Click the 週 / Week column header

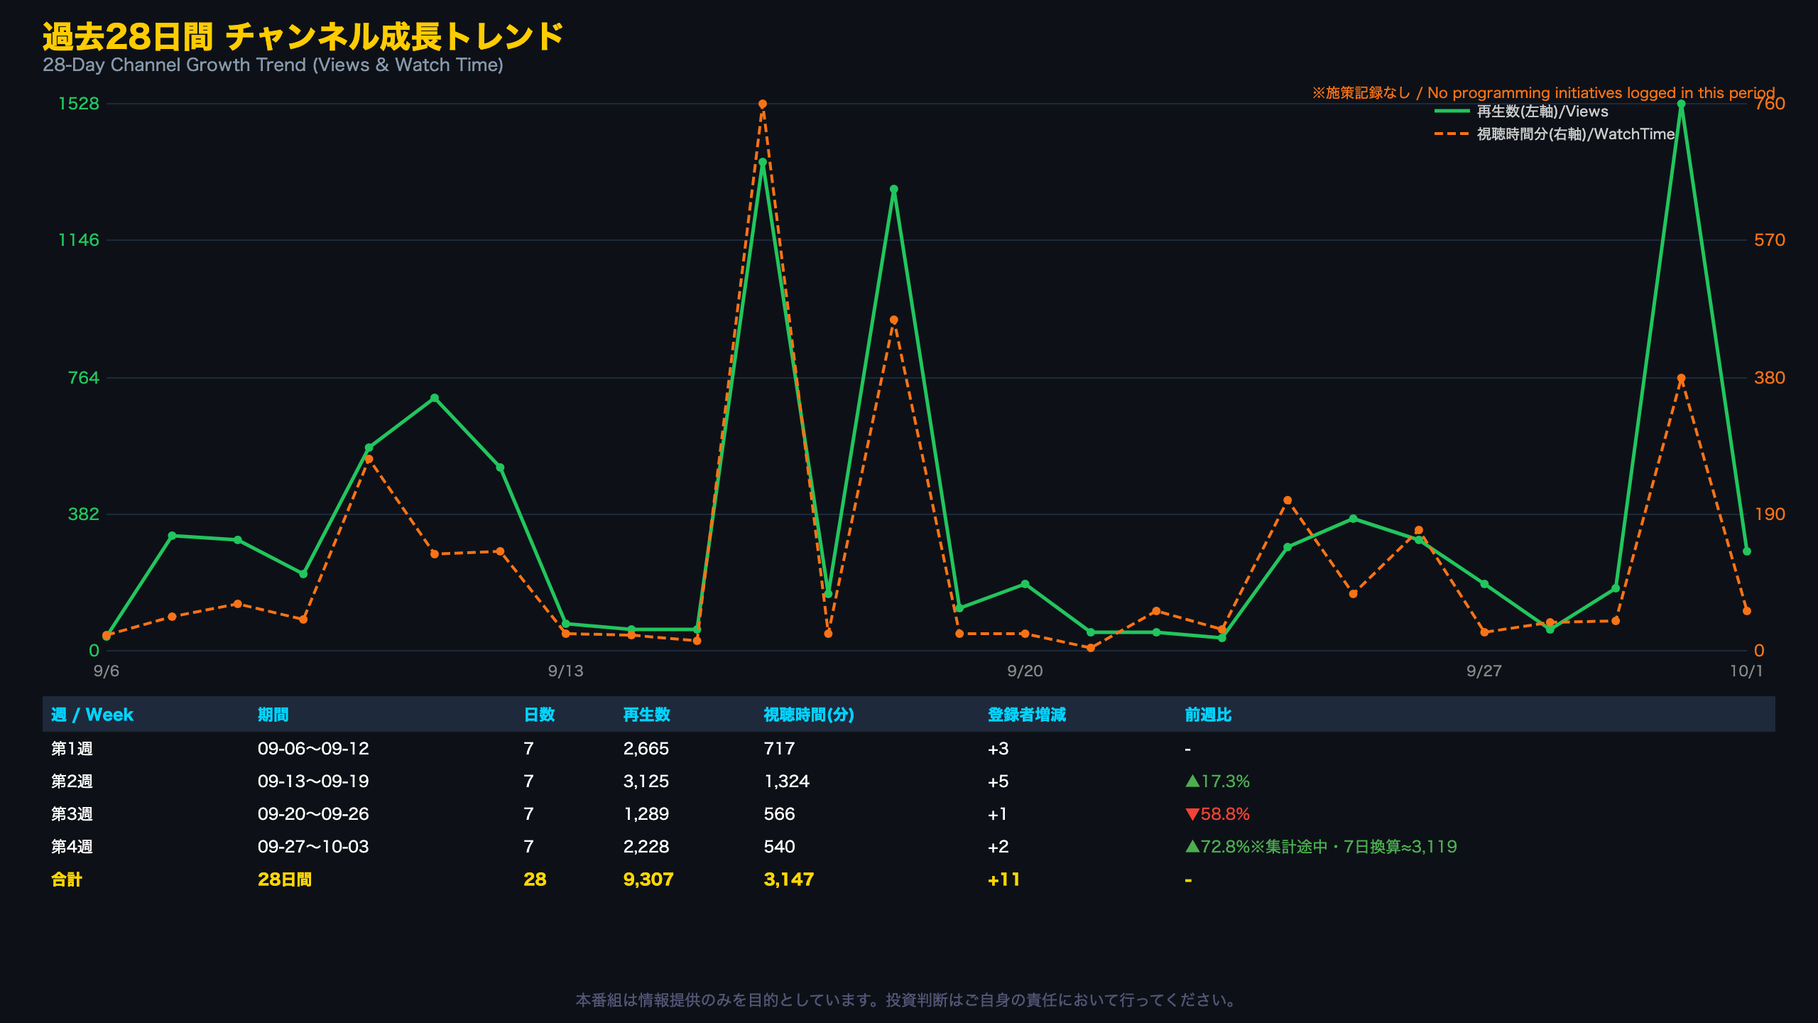(92, 715)
